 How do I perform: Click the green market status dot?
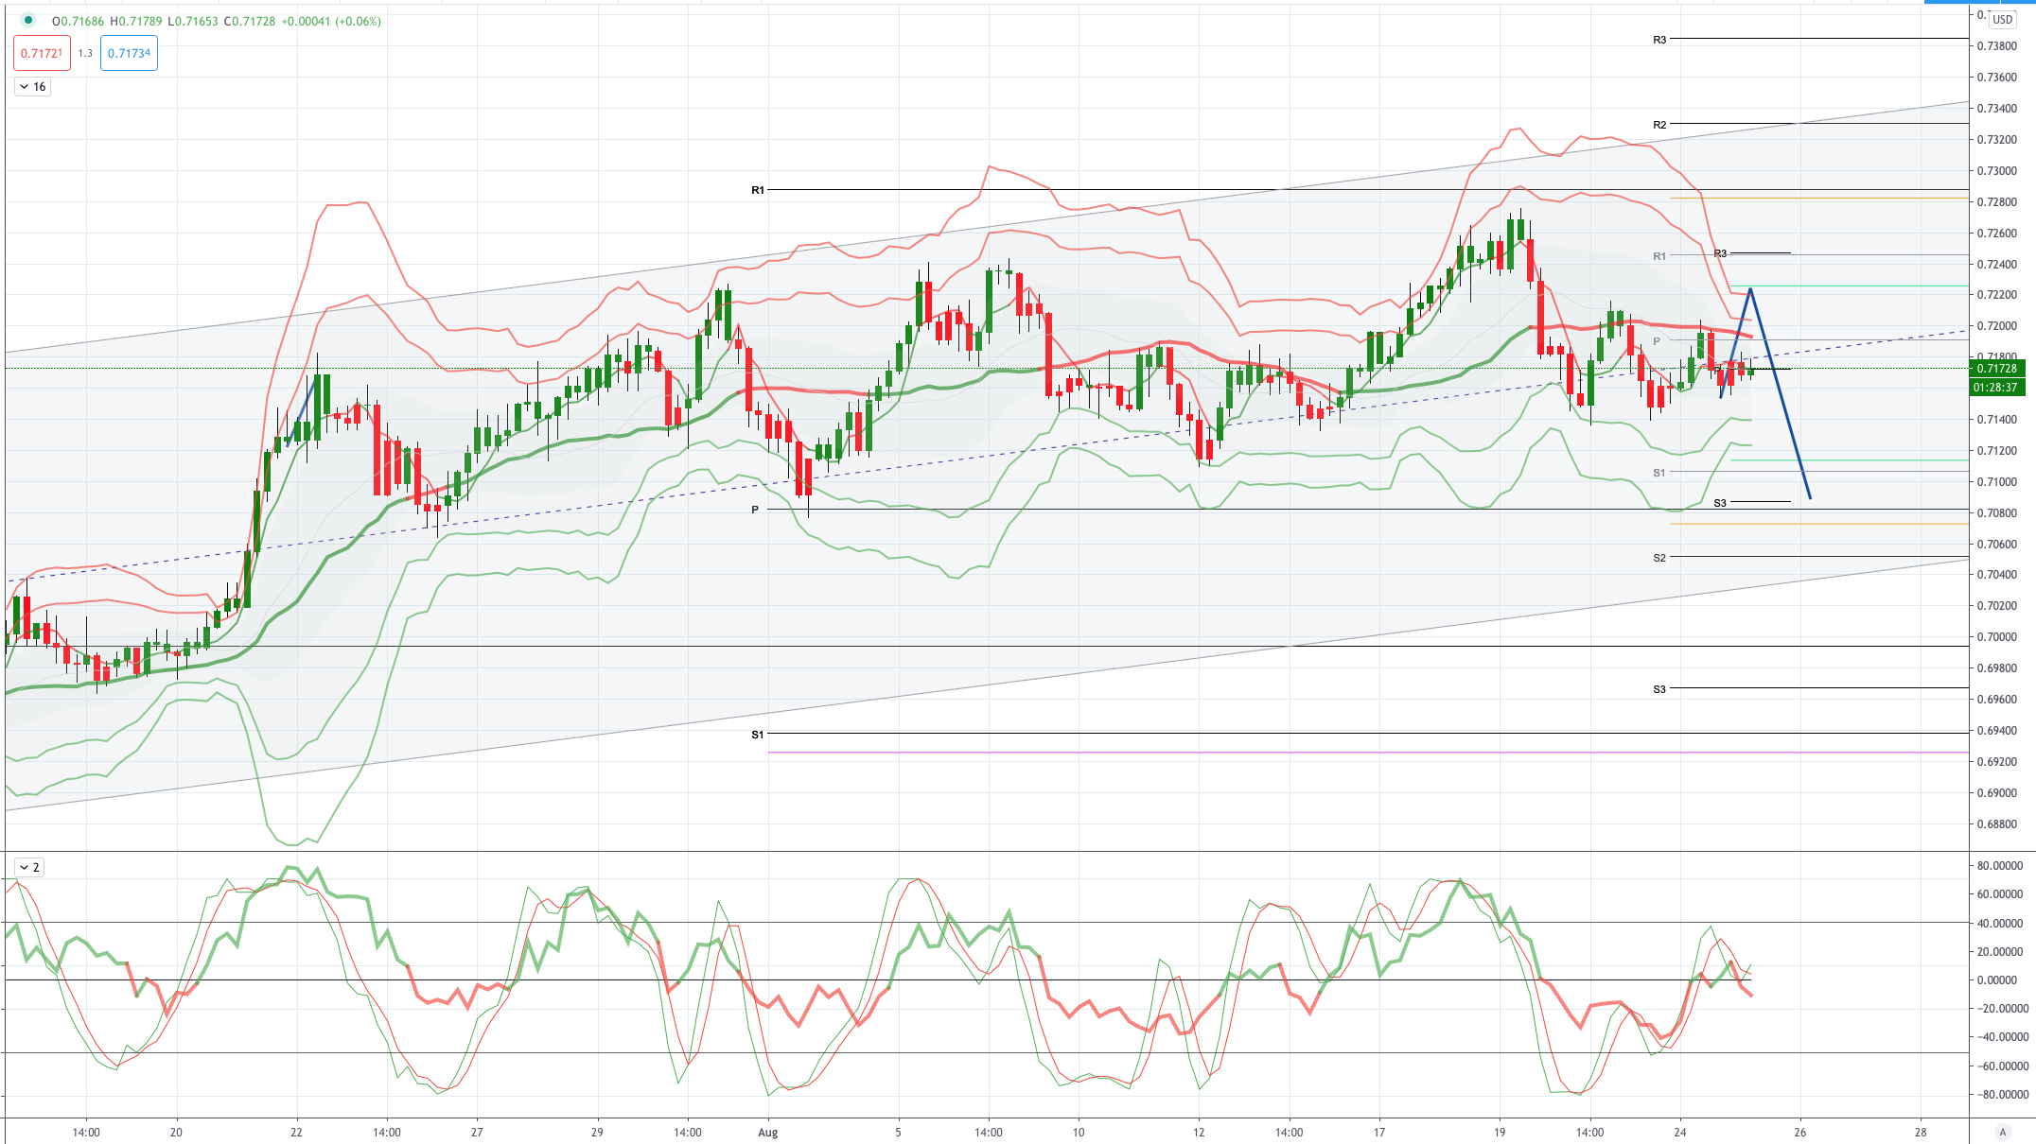click(x=28, y=20)
